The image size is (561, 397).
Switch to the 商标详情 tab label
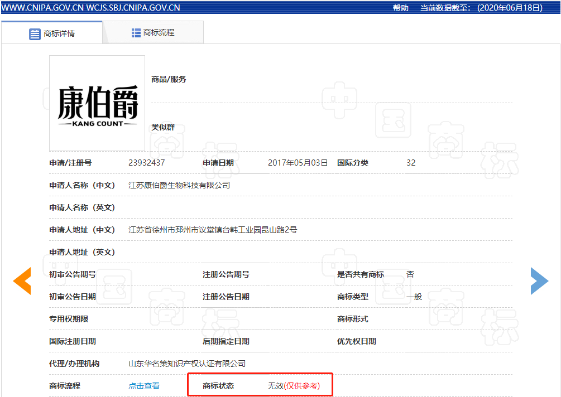(x=59, y=33)
